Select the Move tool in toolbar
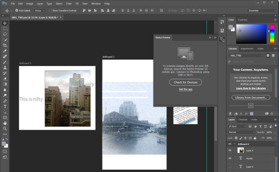This screenshot has height=172, width=279. tap(5, 23)
